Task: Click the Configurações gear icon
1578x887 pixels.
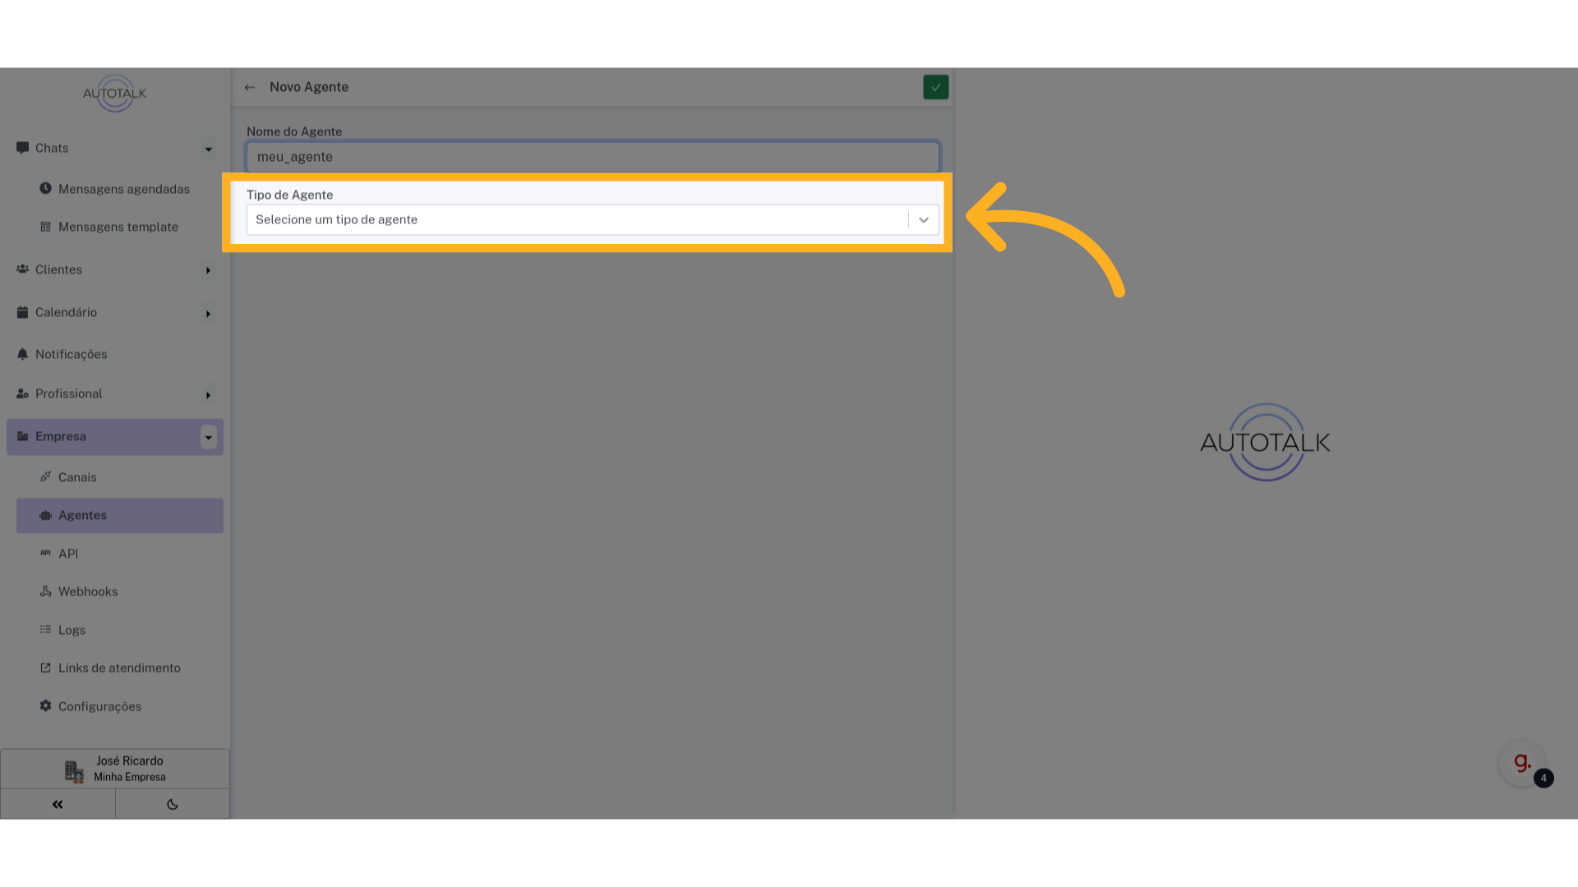Action: 45,705
